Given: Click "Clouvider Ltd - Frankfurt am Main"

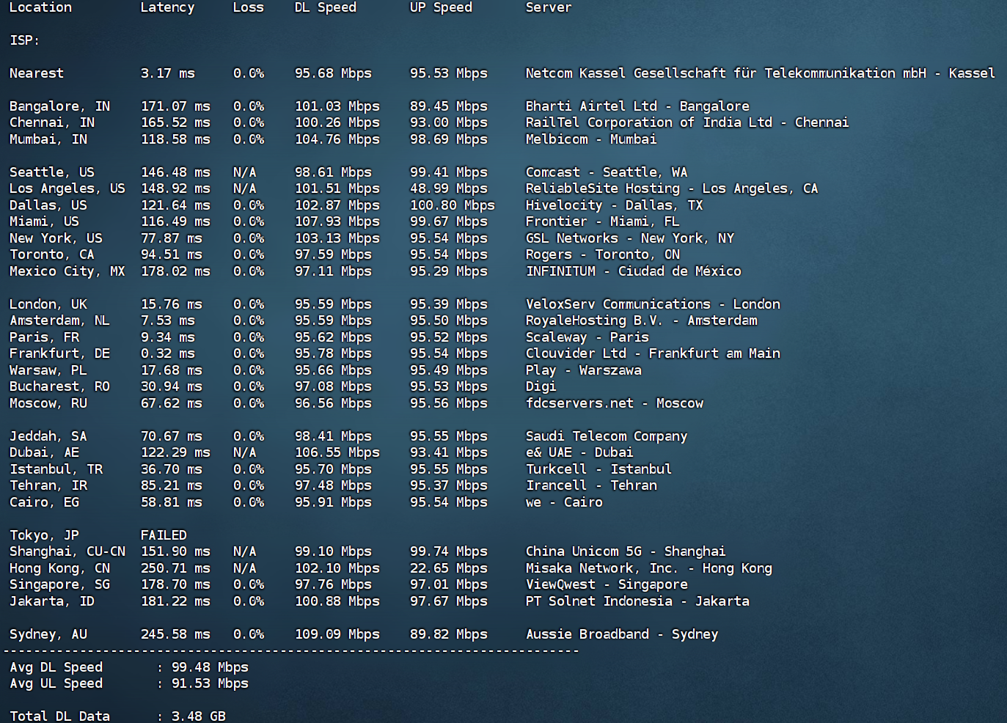Looking at the screenshot, I should 653,353.
